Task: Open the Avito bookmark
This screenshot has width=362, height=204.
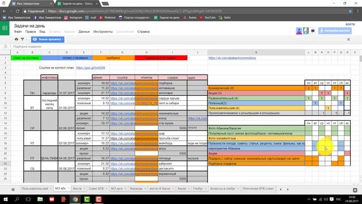Action: (225, 18)
